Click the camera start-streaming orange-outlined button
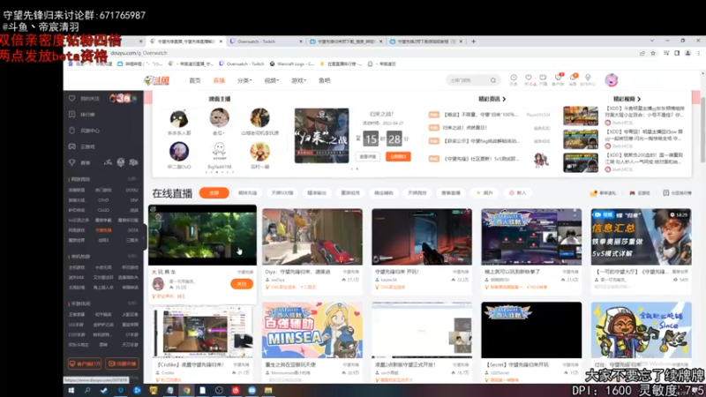 [122, 363]
